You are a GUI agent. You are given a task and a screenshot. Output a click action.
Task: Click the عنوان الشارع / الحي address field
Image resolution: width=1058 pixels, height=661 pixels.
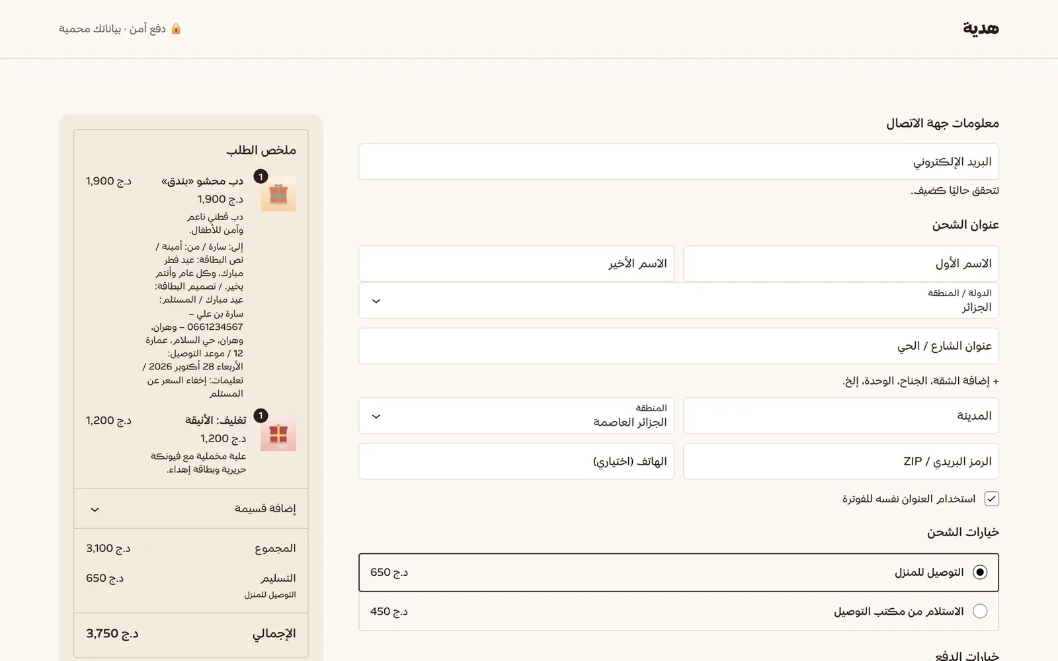(678, 346)
